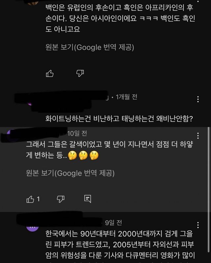Viewport: 211px width, 263px height.
Task: Open the purple avatar of the 9일 전 commenter
Action: tap(33, 227)
